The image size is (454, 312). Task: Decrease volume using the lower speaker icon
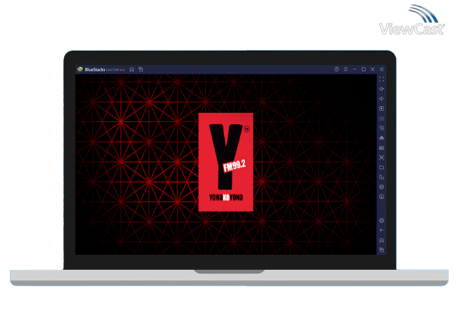click(382, 99)
